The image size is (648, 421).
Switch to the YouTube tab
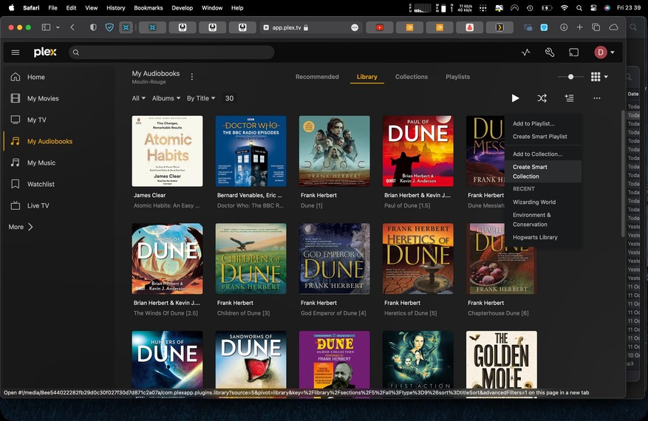[379, 27]
